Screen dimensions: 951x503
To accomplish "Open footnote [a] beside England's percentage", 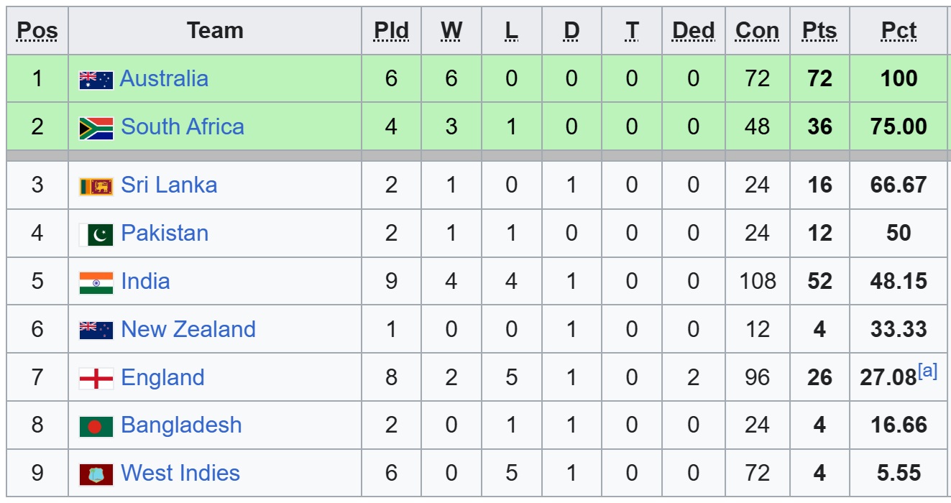I will [x=927, y=372].
